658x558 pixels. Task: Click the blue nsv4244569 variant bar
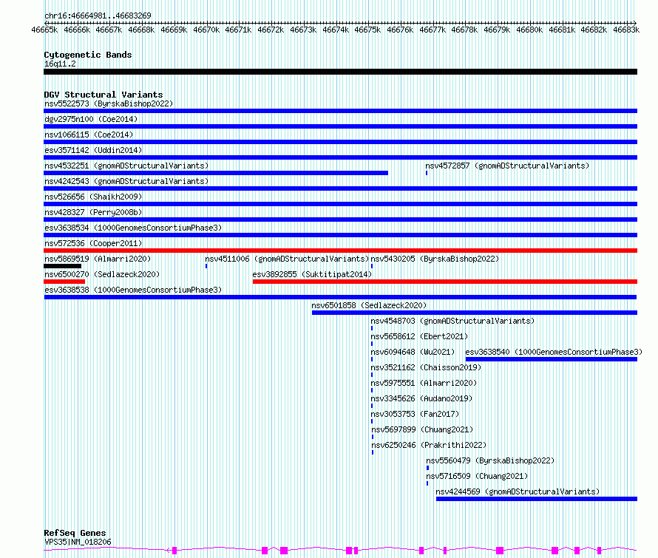tap(537, 499)
